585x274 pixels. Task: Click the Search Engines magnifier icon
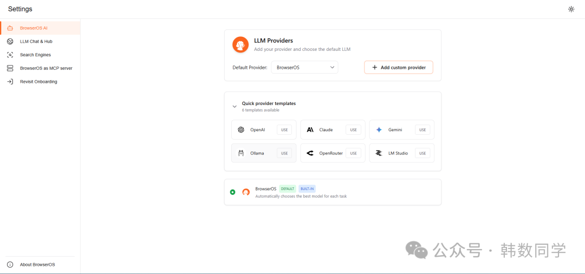pyautogui.click(x=10, y=55)
